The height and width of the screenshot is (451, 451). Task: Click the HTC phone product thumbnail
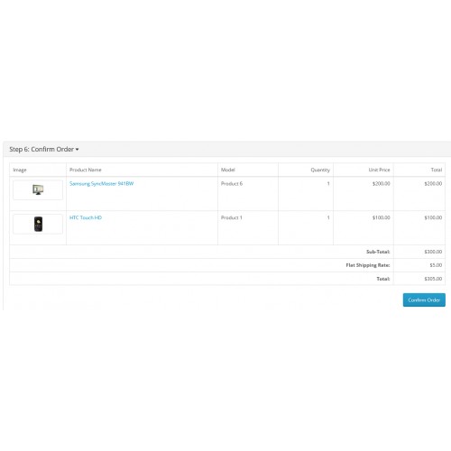[x=38, y=224]
